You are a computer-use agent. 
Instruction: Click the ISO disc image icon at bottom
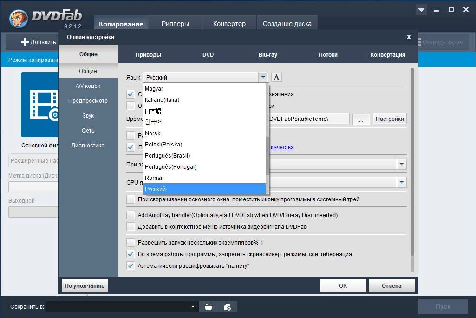tap(228, 307)
